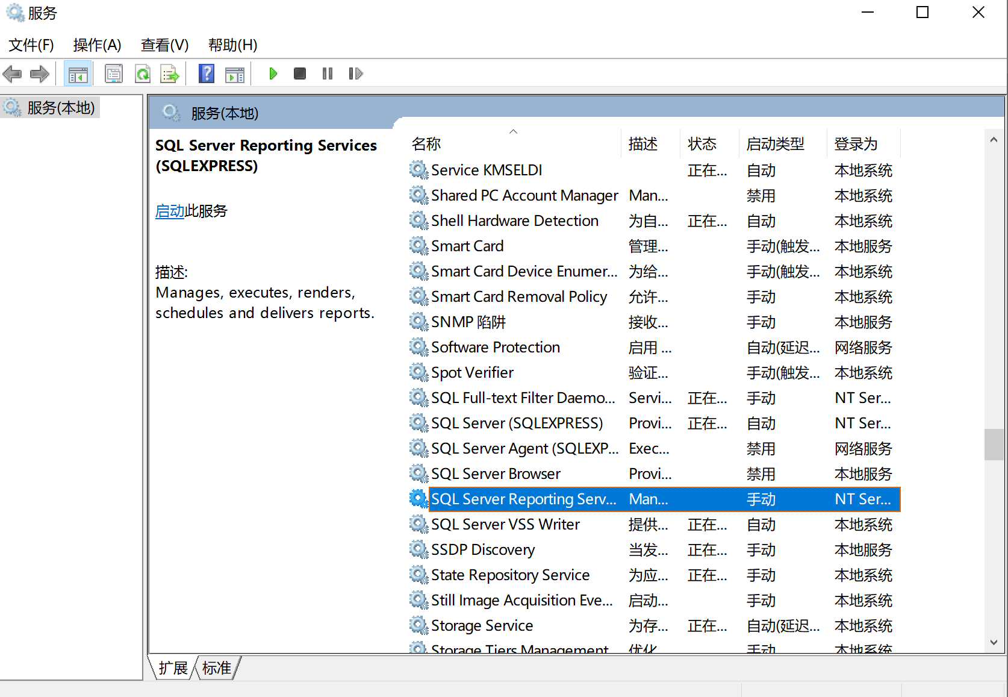This screenshot has height=697, width=1008.
Task: Click 手动(触发... startup type of Spot Verifier
Action: (783, 373)
